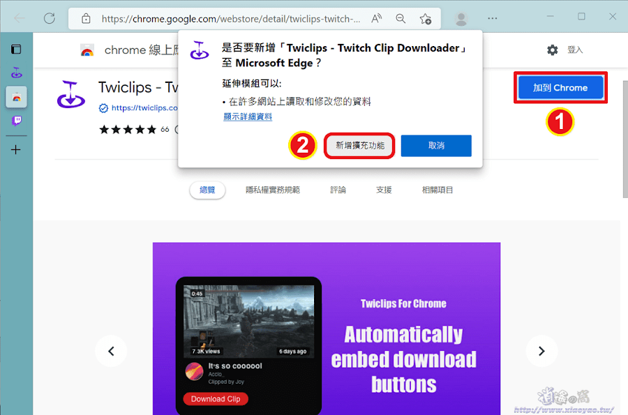Cancel the dialog with 取消 button
628x415 pixels.
point(436,146)
